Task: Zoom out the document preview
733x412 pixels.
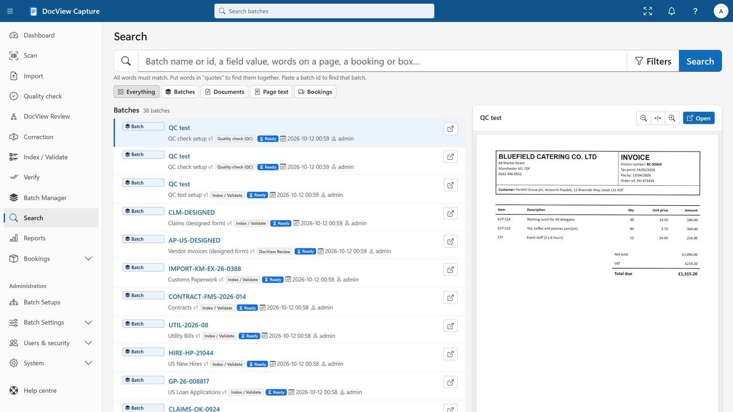Action: click(644, 118)
